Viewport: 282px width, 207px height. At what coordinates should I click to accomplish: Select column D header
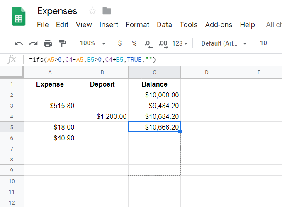click(x=207, y=72)
